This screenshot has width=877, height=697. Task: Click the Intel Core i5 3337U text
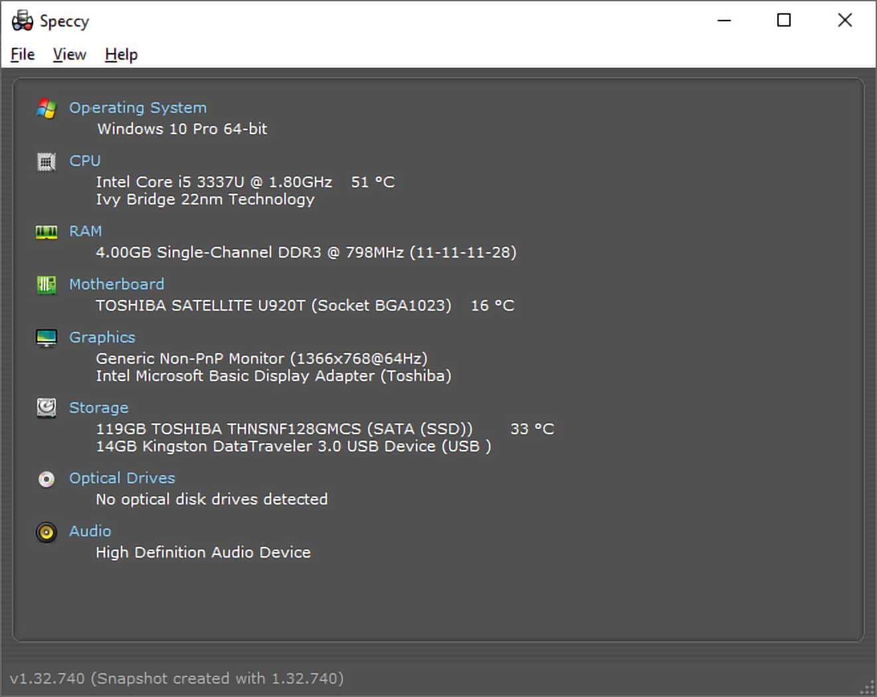pyautogui.click(x=214, y=182)
